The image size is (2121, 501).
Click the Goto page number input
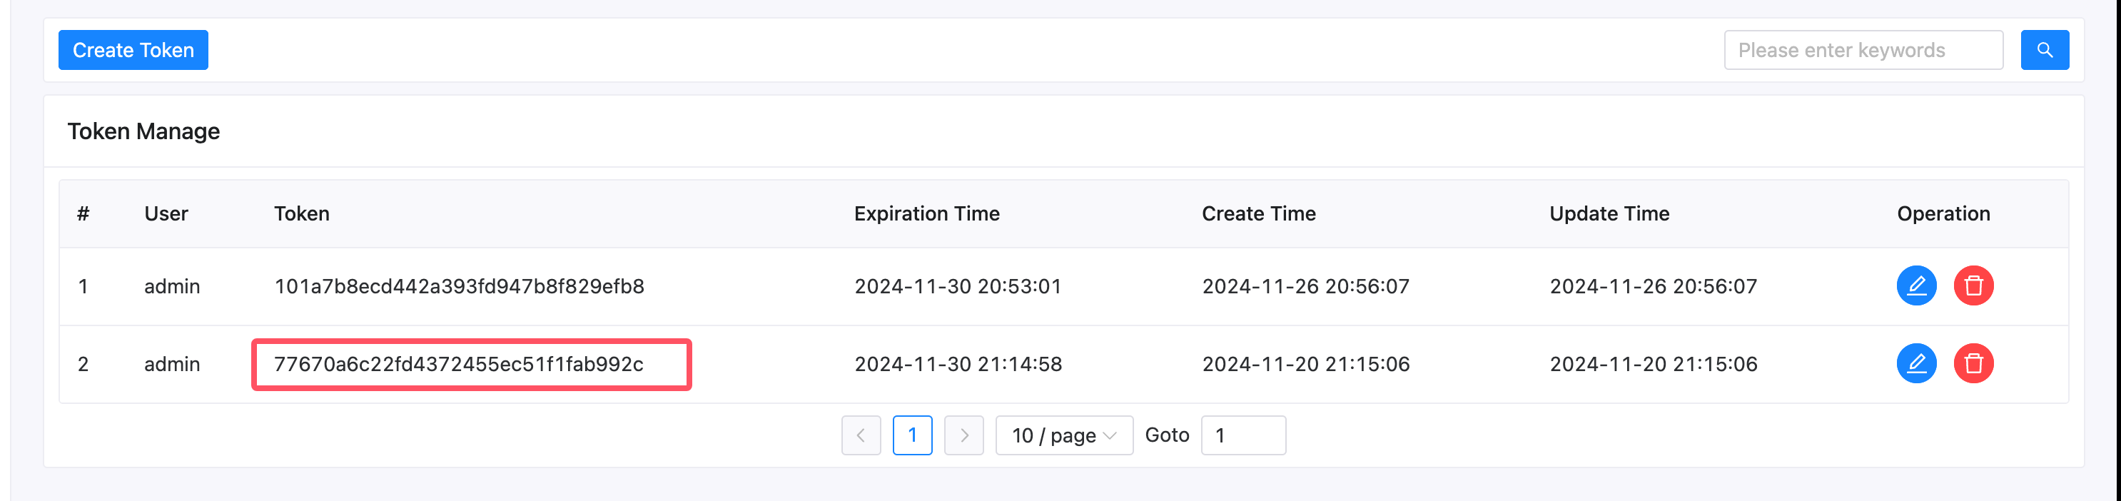[1242, 435]
